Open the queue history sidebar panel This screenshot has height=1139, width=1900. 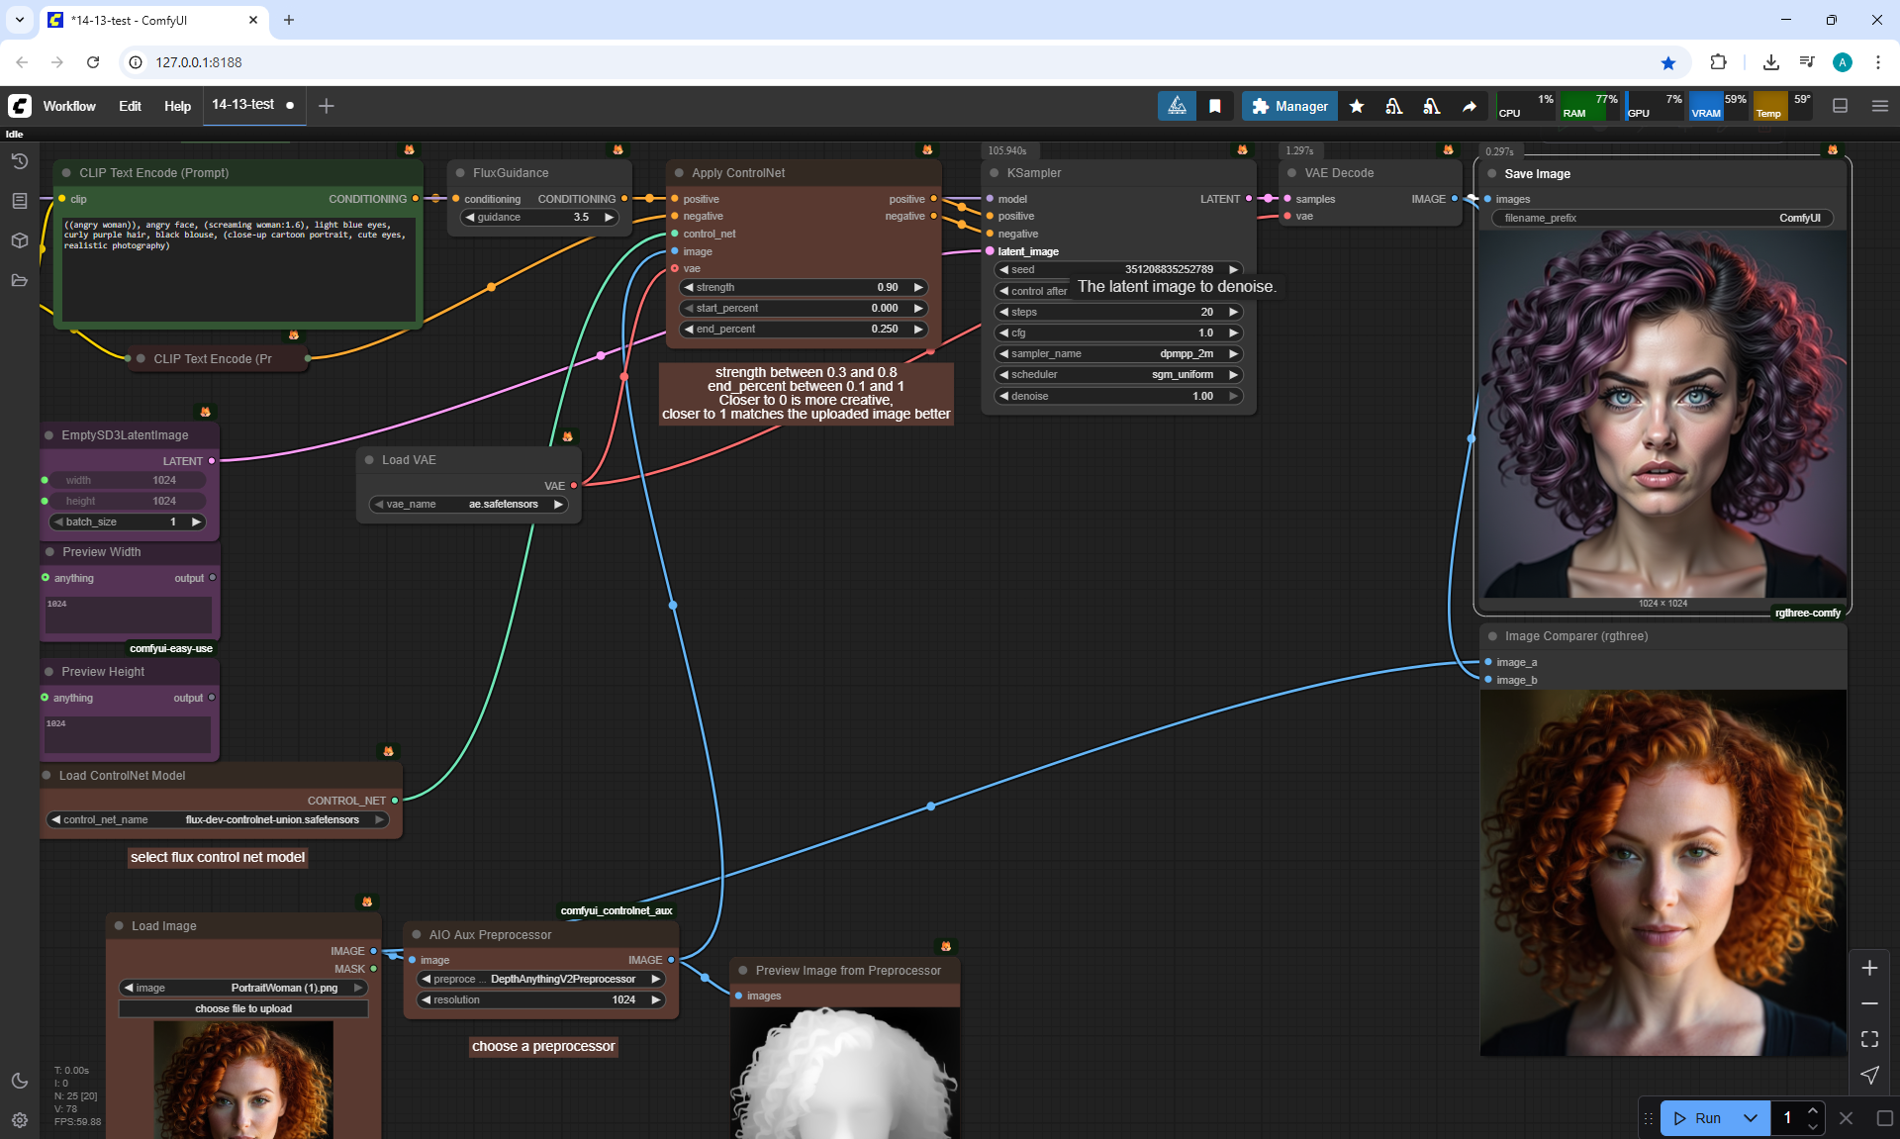pyautogui.click(x=19, y=161)
